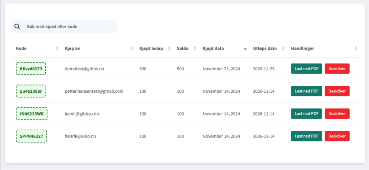Viewport: 369px width, 170px height.
Task: Deactivate gift card SPPR46227
Action: [337, 136]
